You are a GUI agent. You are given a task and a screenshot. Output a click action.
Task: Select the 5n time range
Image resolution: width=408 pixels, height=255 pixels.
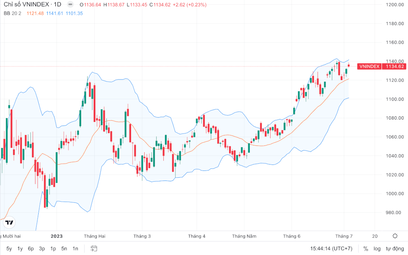pyautogui.click(x=64, y=249)
